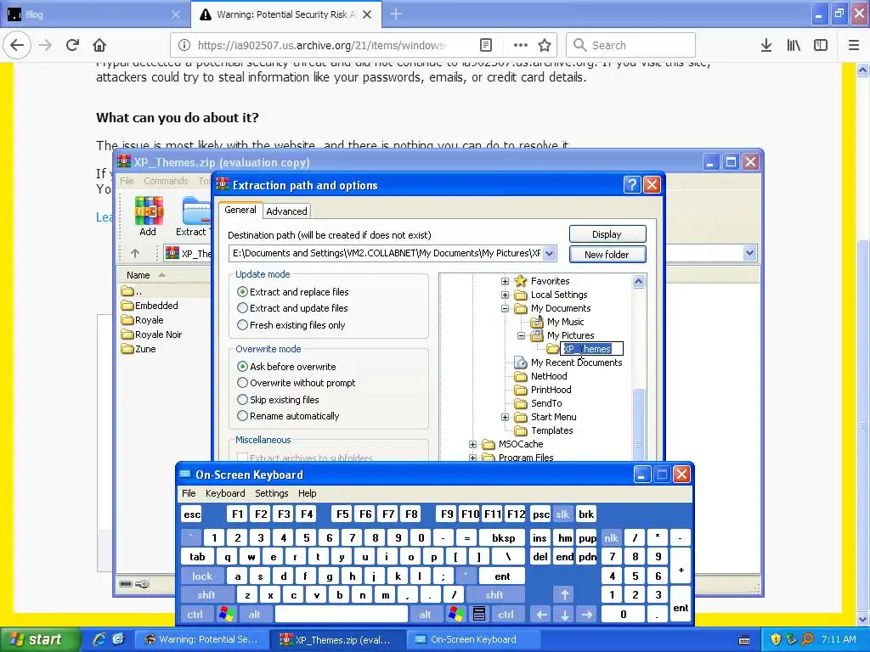Open Firefox page actions three-dot menu
Screen dimensions: 870x652
521,45
